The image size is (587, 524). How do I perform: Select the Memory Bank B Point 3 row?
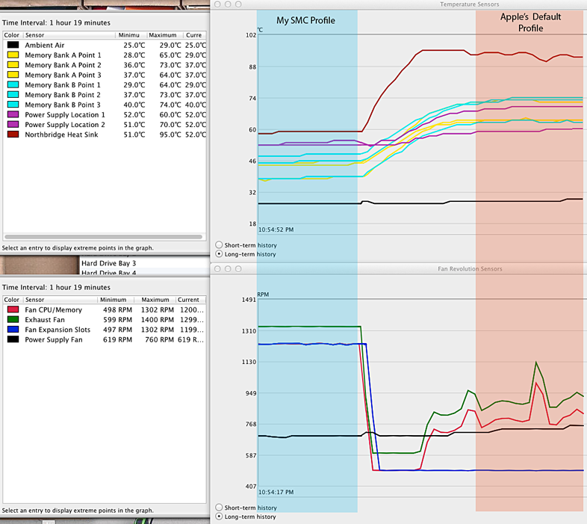[105, 105]
